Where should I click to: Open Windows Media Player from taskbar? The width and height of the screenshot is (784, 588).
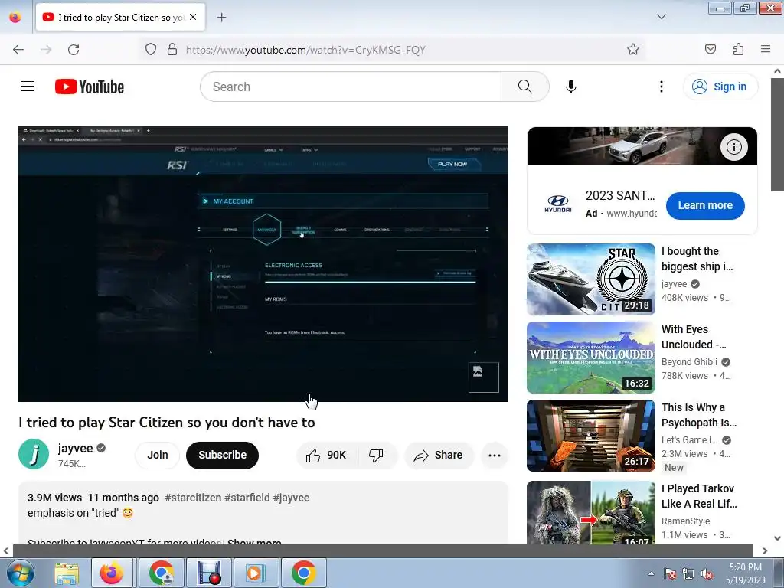[x=256, y=573]
